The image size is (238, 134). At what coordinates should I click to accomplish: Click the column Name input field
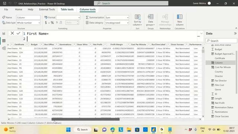28,17
